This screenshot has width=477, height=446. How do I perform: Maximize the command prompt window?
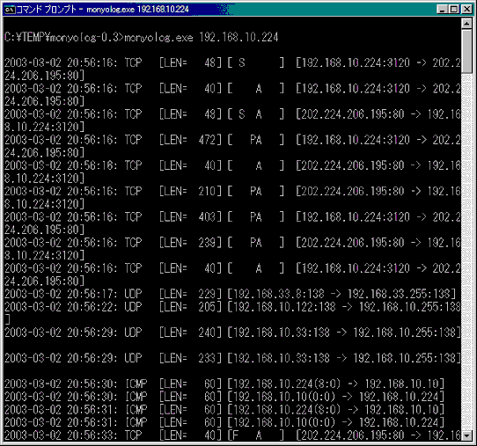click(453, 10)
